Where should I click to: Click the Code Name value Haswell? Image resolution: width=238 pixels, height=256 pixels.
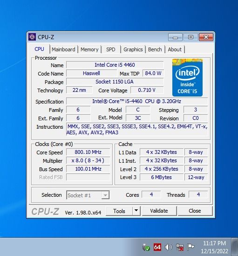tap(91, 73)
